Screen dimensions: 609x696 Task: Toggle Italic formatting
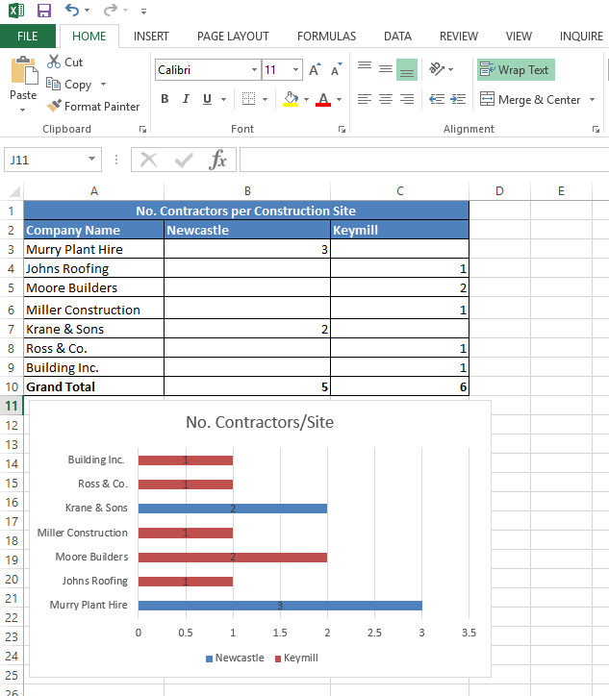[x=186, y=99]
